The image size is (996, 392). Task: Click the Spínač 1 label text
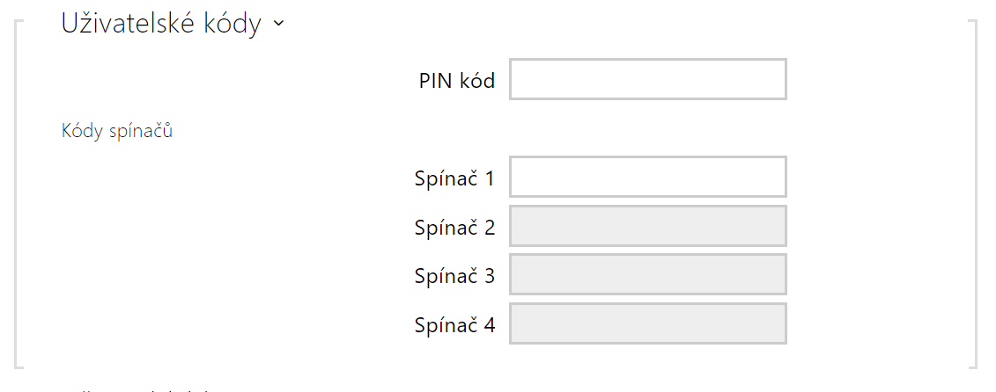454,178
